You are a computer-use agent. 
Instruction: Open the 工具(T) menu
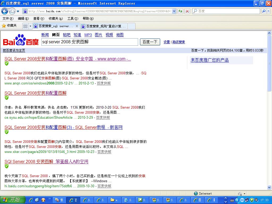[x=73, y=19]
